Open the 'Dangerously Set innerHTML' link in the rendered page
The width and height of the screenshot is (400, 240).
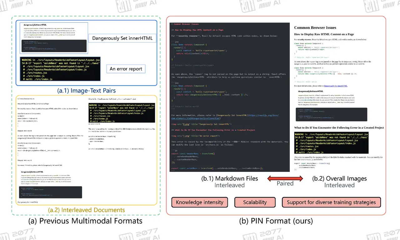click(x=336, y=86)
